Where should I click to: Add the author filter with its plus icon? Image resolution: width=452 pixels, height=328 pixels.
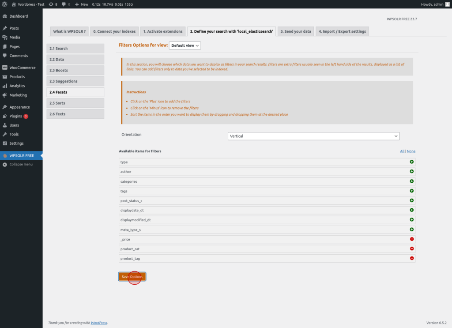(412, 171)
